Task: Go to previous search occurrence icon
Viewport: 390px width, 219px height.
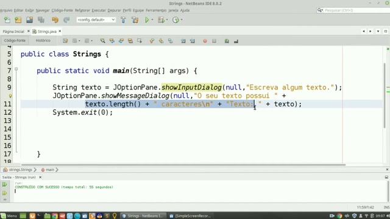Action: [112, 41]
